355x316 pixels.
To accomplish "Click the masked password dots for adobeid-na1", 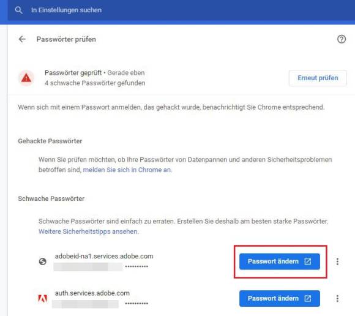I will coord(136,266).
